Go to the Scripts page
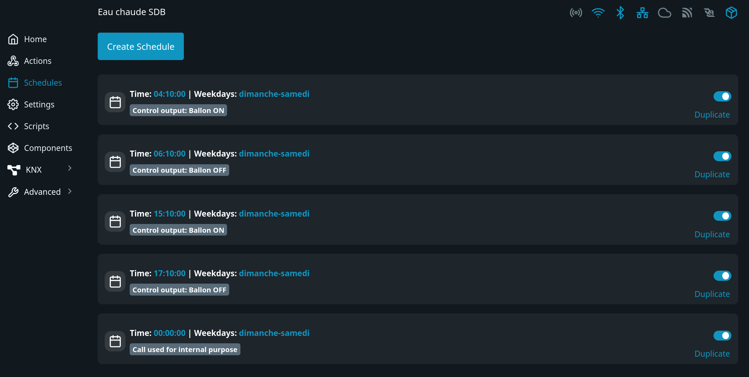749x377 pixels. point(36,126)
